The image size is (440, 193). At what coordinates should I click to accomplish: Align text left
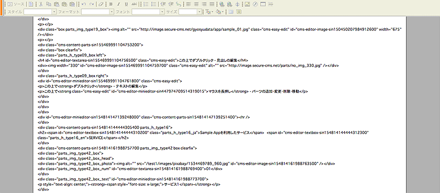(189, 4)
